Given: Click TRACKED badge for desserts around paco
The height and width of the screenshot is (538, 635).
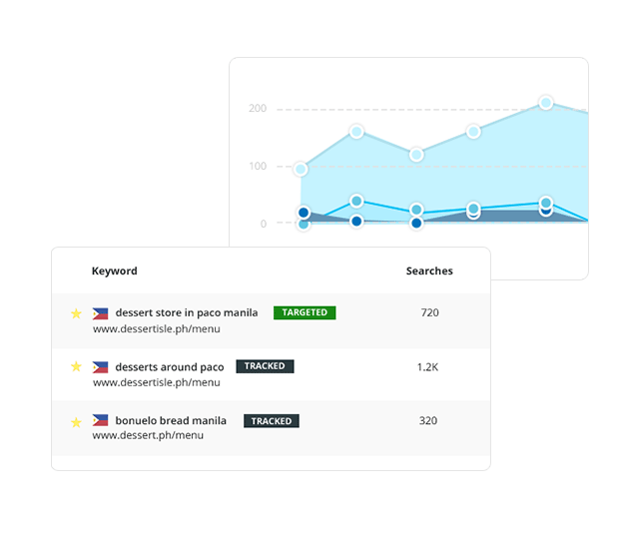Looking at the screenshot, I should (265, 366).
